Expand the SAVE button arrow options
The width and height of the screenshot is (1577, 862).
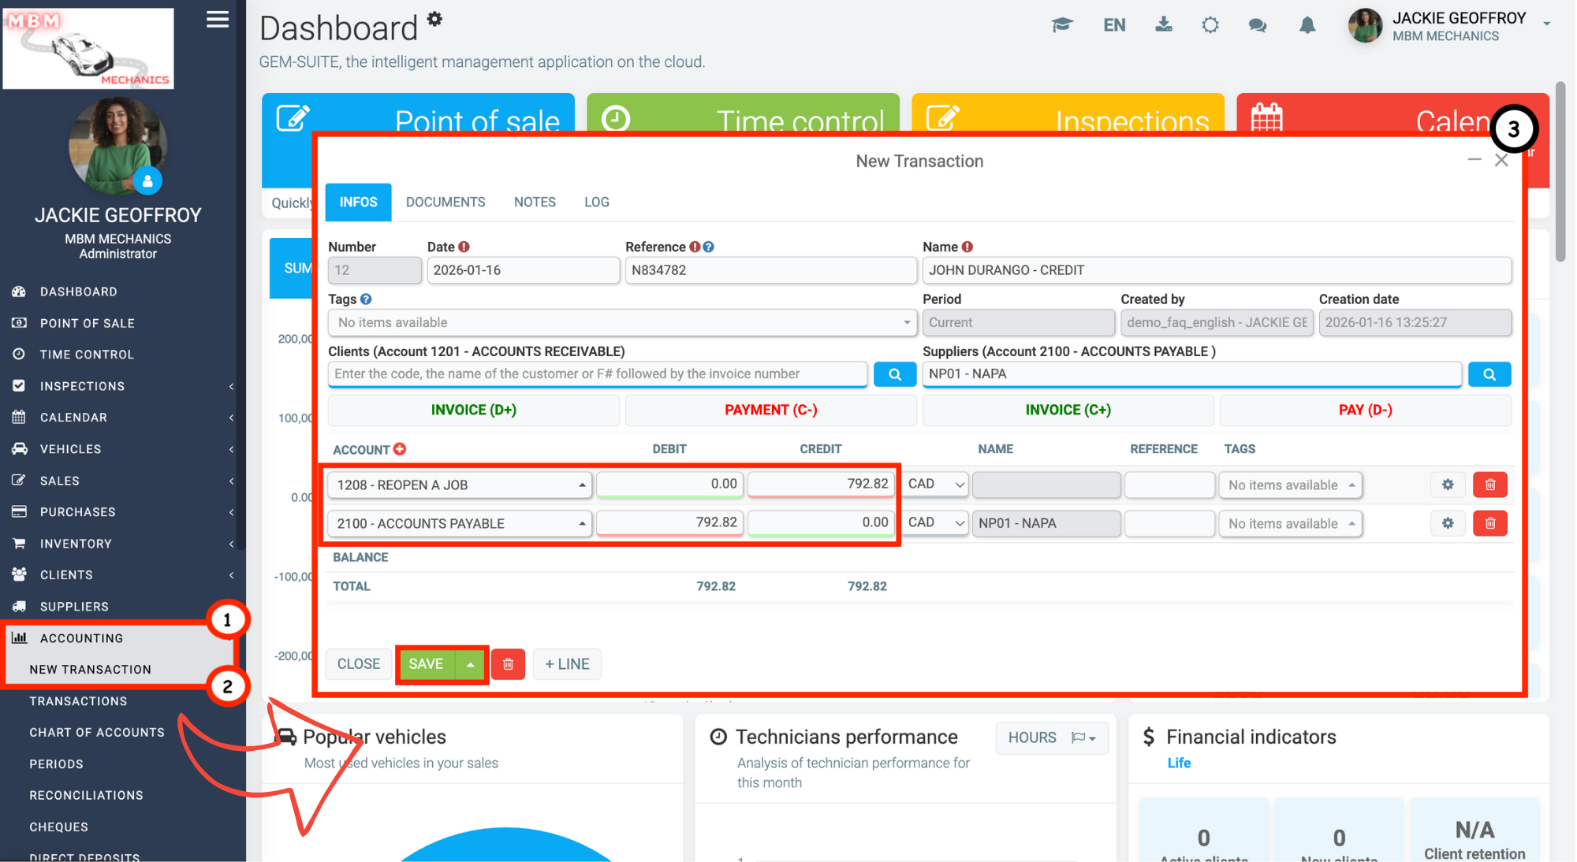471,664
